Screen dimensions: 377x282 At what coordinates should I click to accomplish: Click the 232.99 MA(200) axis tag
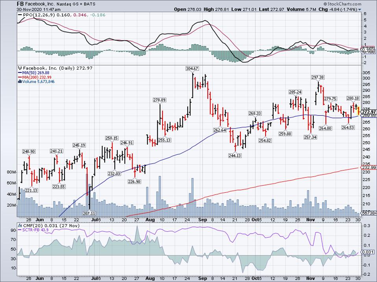click(369, 168)
